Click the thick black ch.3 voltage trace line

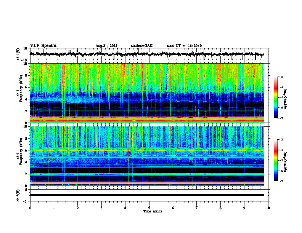click(147, 195)
